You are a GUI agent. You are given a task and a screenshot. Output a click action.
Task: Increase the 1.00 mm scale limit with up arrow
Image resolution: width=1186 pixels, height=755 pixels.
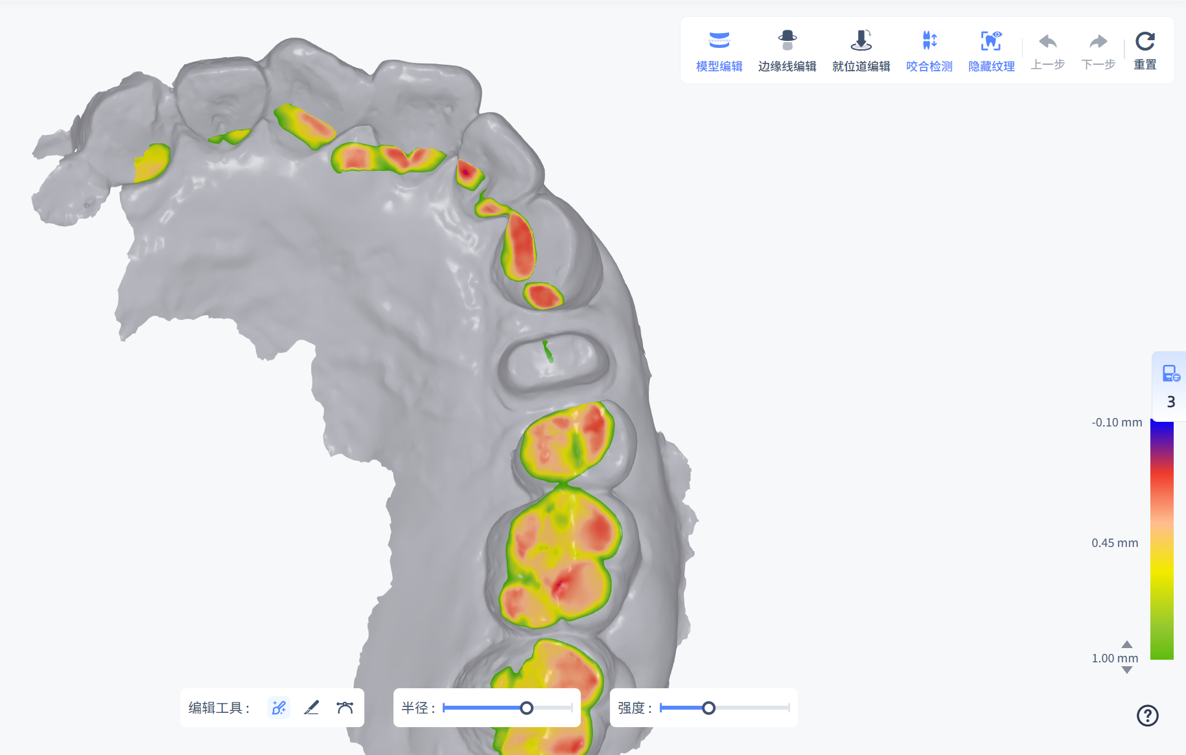(1127, 644)
